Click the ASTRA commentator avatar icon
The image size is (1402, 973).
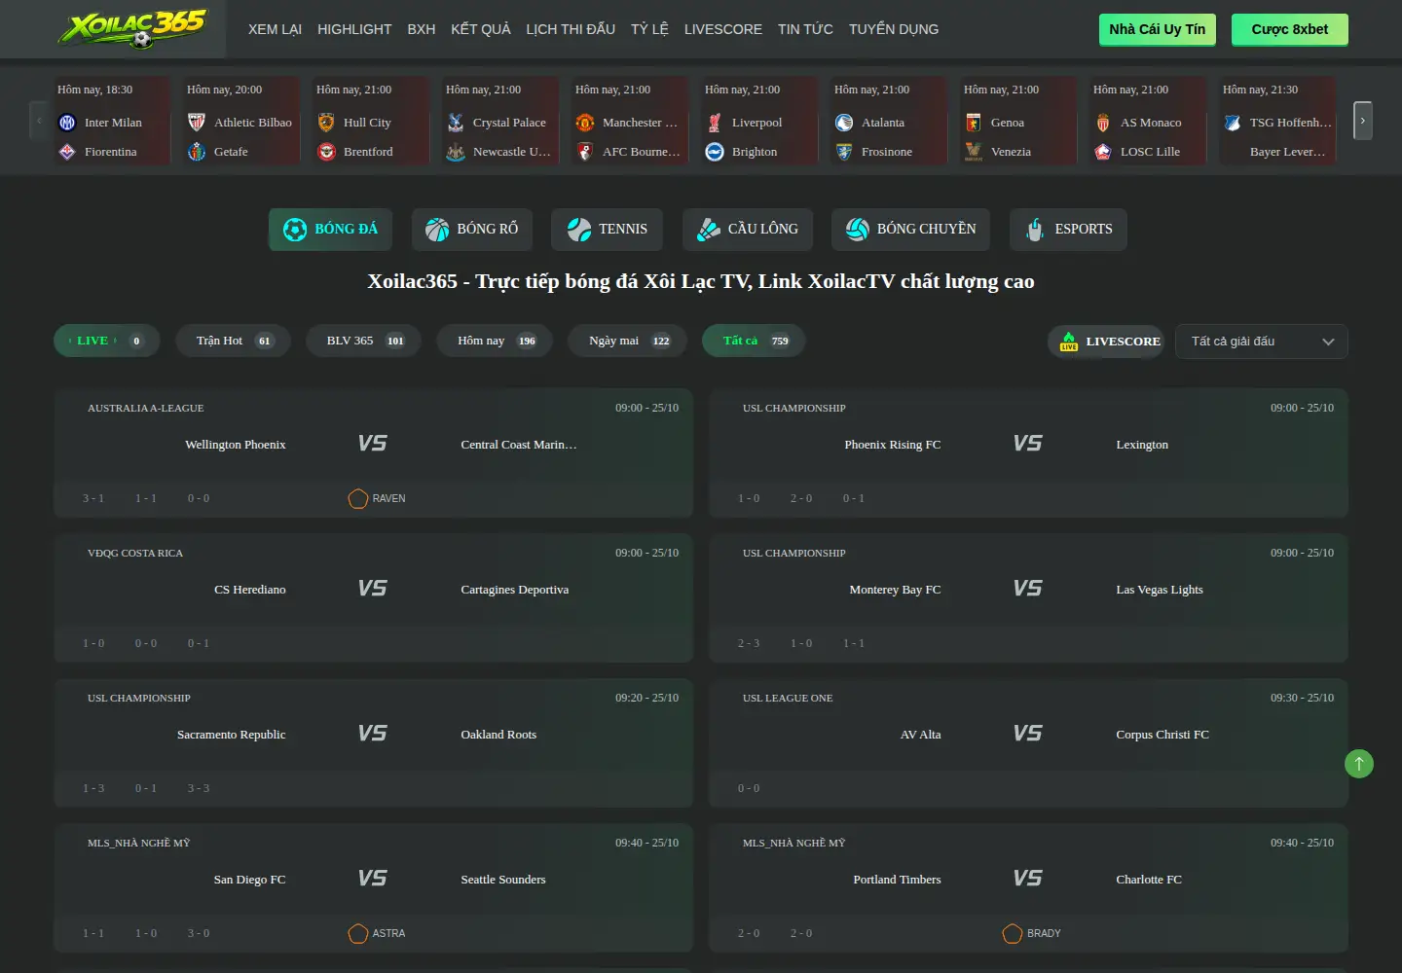pos(358,933)
